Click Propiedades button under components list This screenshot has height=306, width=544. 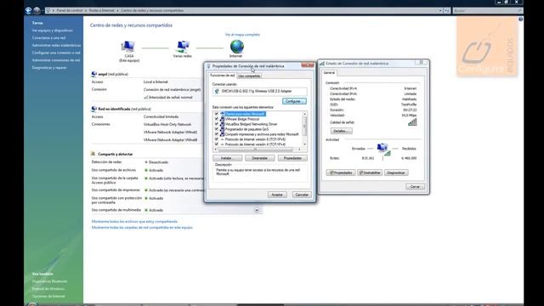pyautogui.click(x=292, y=158)
